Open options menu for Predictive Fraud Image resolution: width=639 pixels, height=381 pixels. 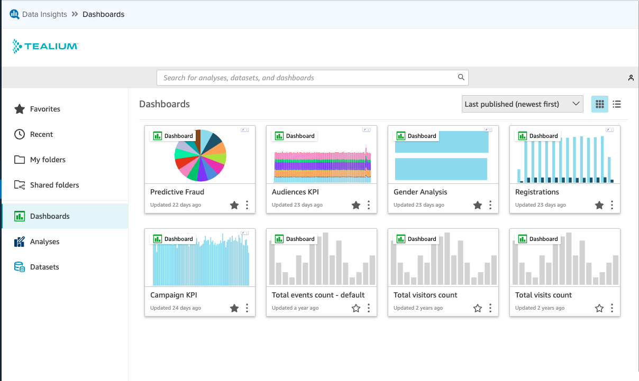coord(247,205)
